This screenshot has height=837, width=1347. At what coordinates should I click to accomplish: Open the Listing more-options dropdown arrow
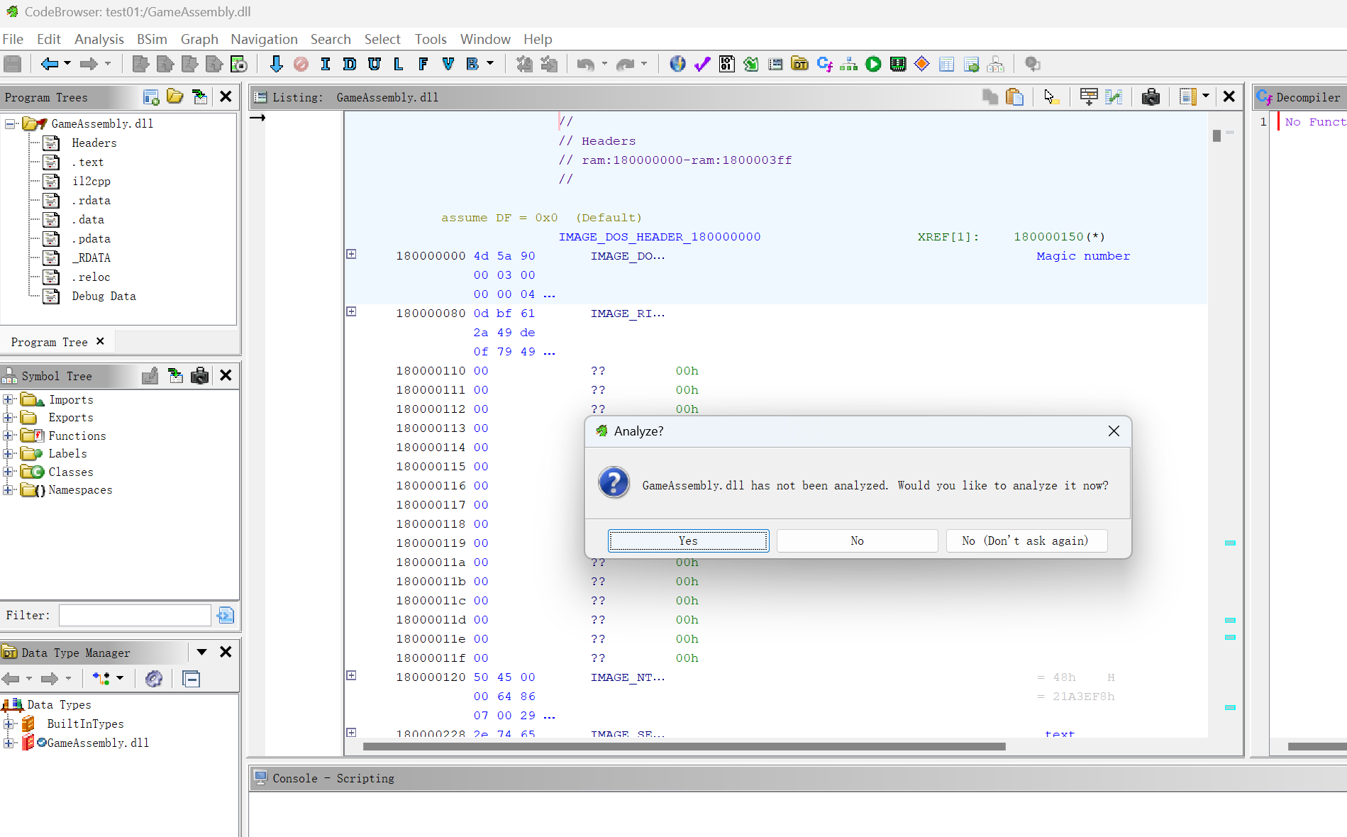tap(1205, 96)
